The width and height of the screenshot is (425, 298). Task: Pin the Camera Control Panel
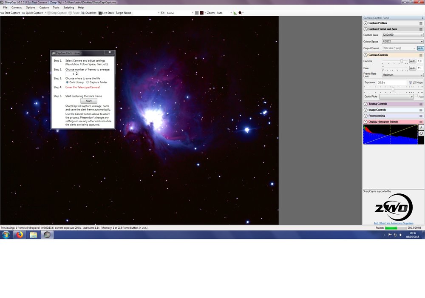(422, 17)
